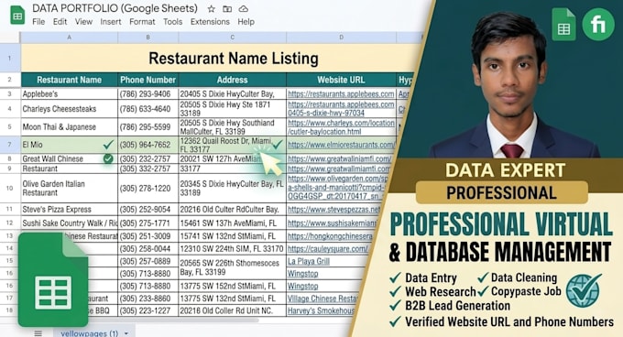The height and width of the screenshot is (337, 623).
Task: Select the Steve's Pizza Express cell
Action: 69,209
